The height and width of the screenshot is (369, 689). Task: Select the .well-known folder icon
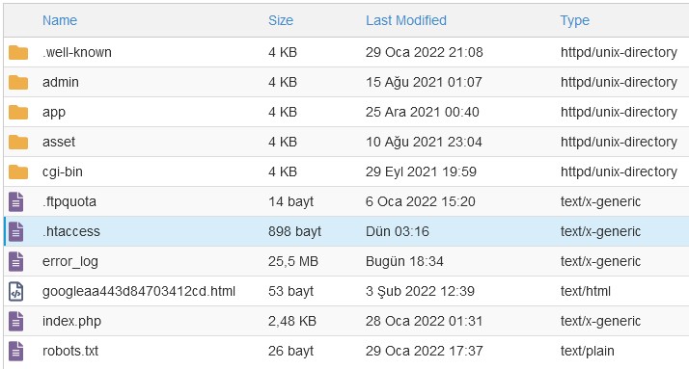pos(18,52)
